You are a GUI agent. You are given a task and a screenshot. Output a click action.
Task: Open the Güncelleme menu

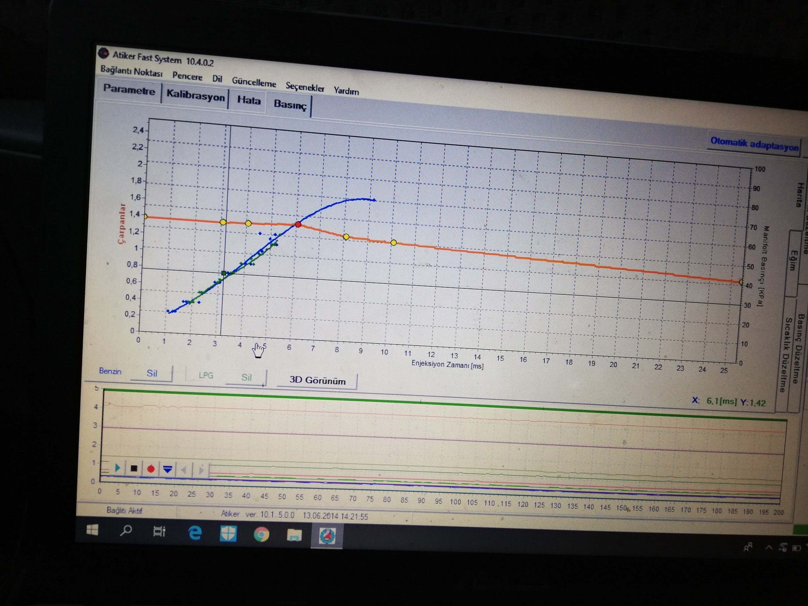254,82
